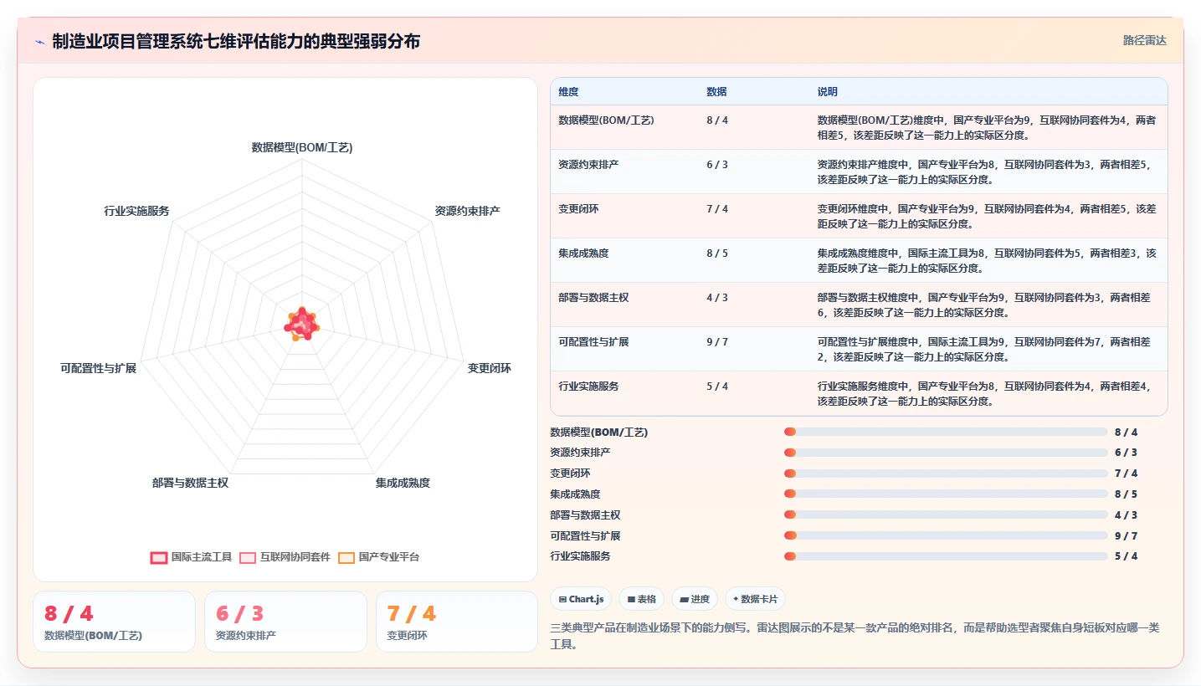
Task: Click the 数据模型(BOM/工艺) progress bar
Action: point(946,432)
